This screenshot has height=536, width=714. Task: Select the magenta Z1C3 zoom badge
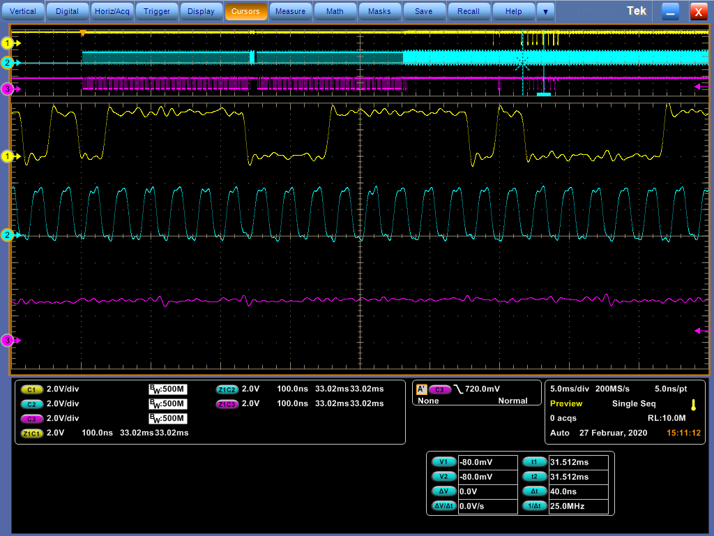pos(227,404)
